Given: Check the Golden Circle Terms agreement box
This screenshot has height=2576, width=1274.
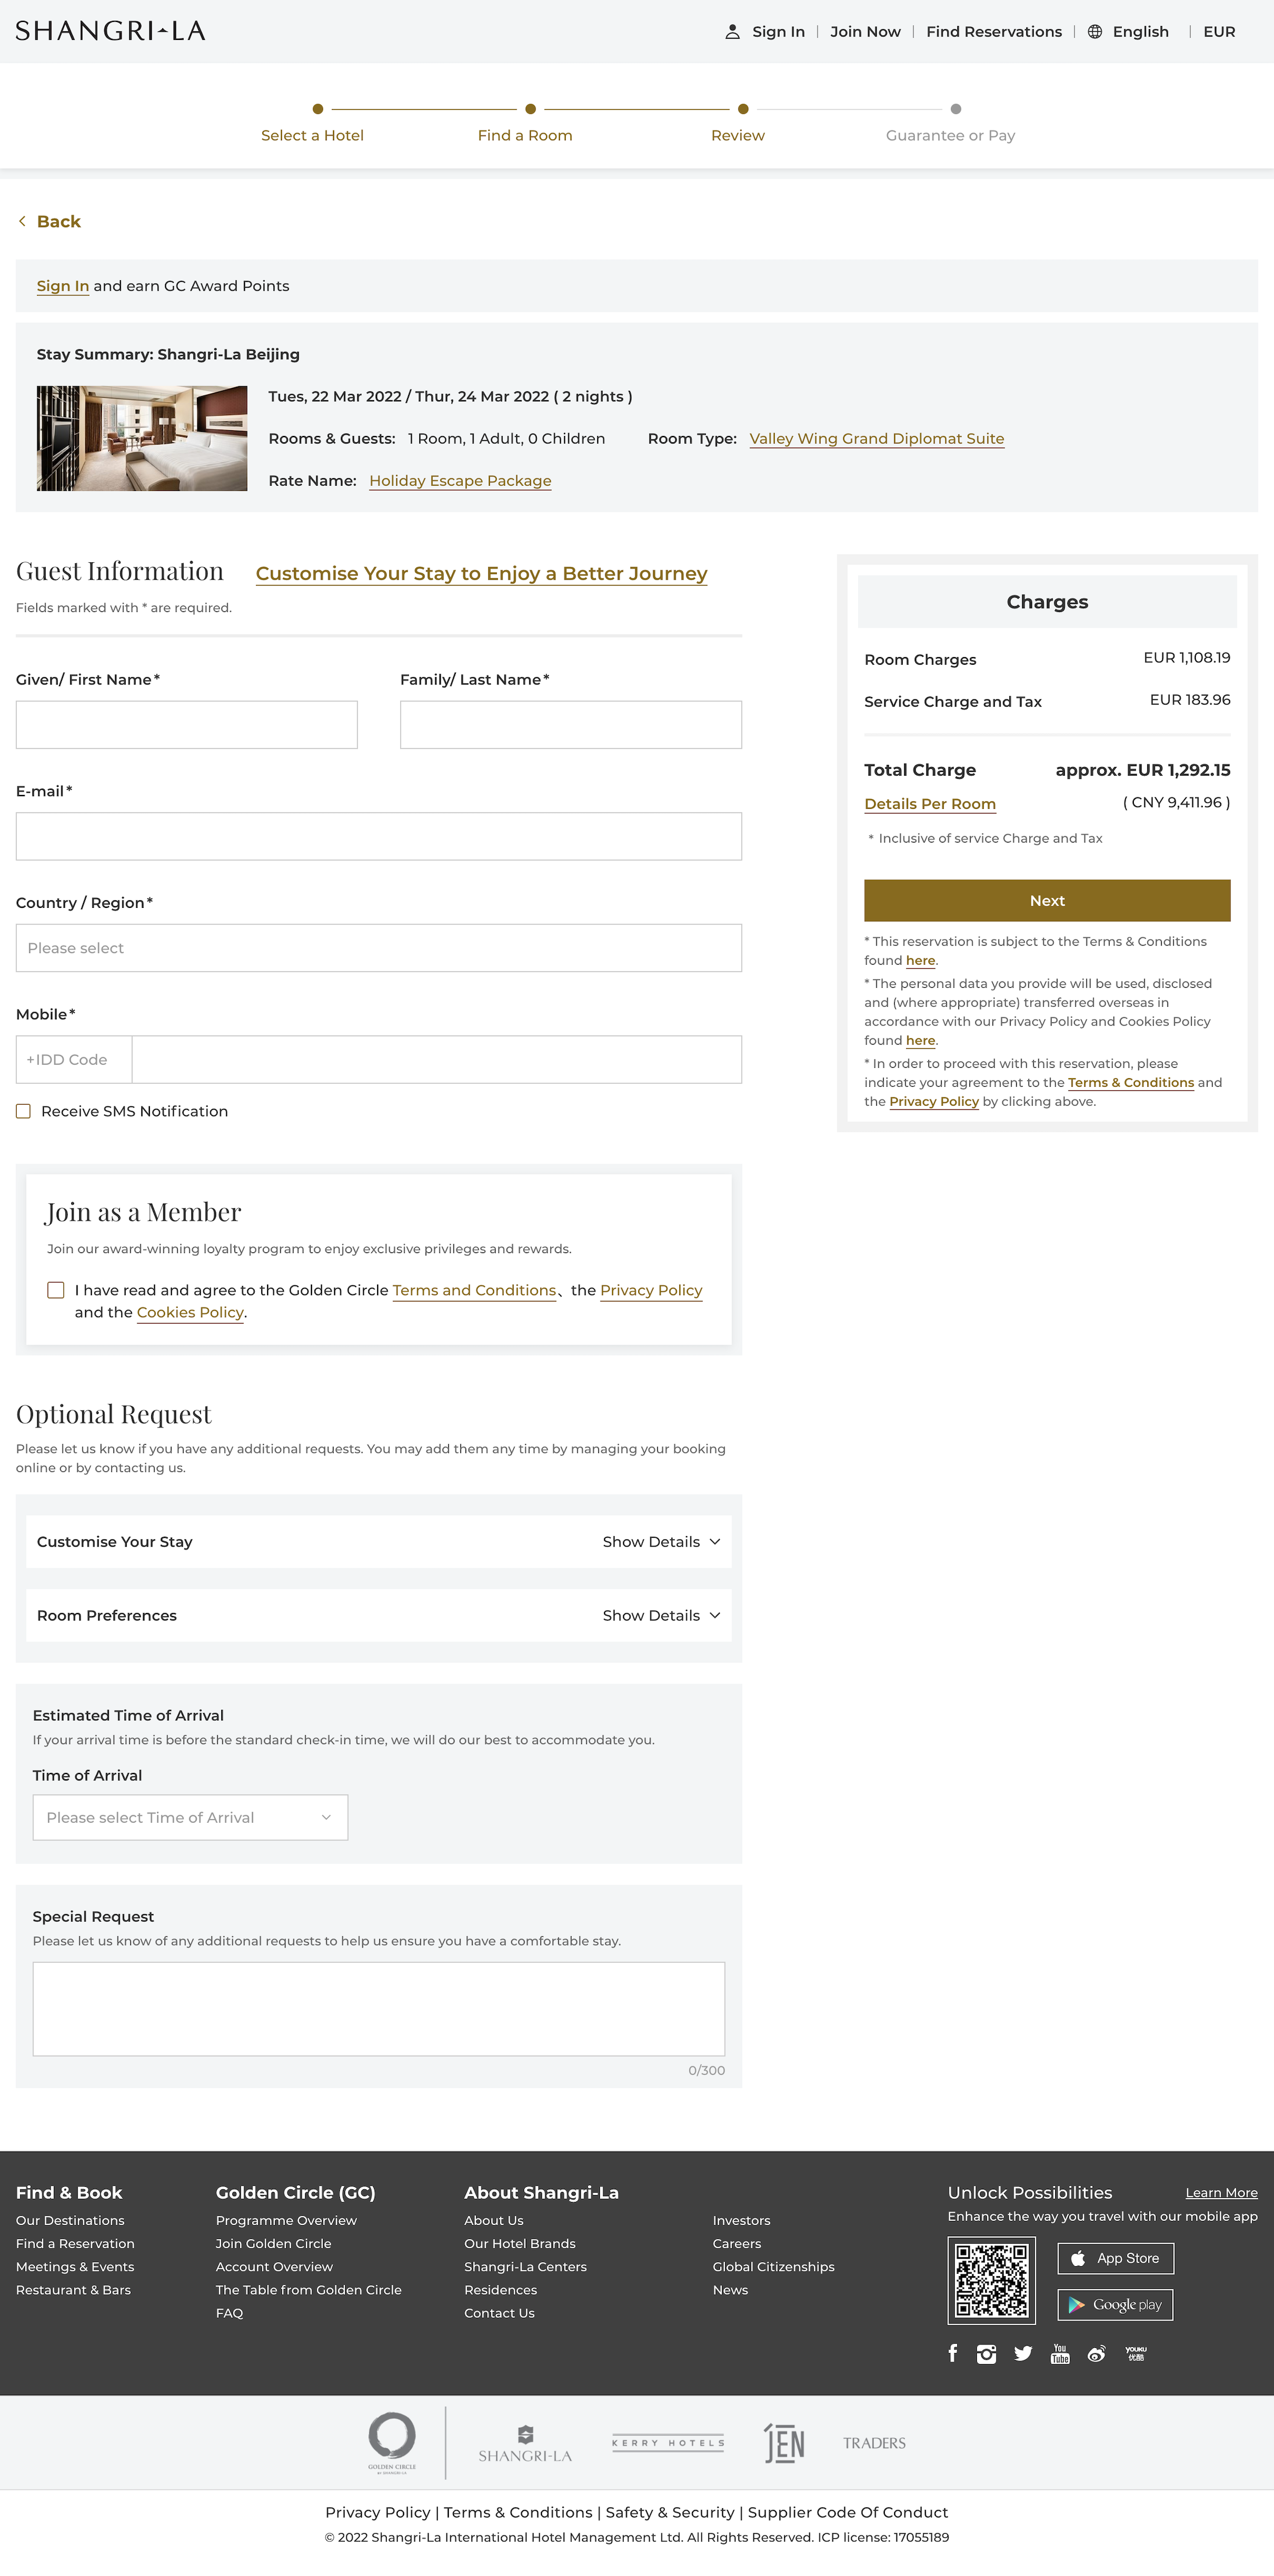Looking at the screenshot, I should click(x=56, y=1290).
